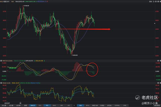The height and width of the screenshot is (107, 161).
Task: Click the DEA:34.100 value in MACD header
Action: coord(39,61)
